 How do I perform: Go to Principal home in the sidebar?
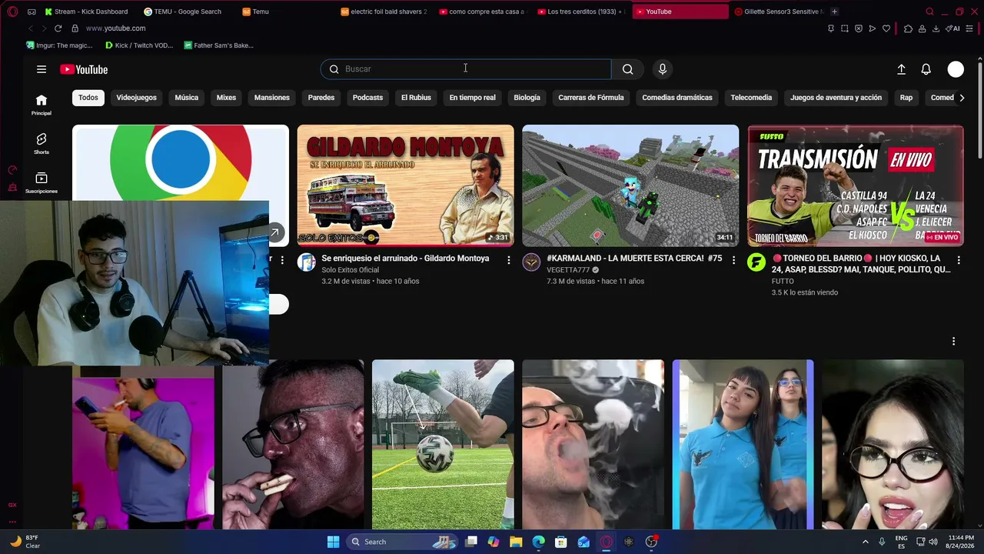[x=42, y=105]
